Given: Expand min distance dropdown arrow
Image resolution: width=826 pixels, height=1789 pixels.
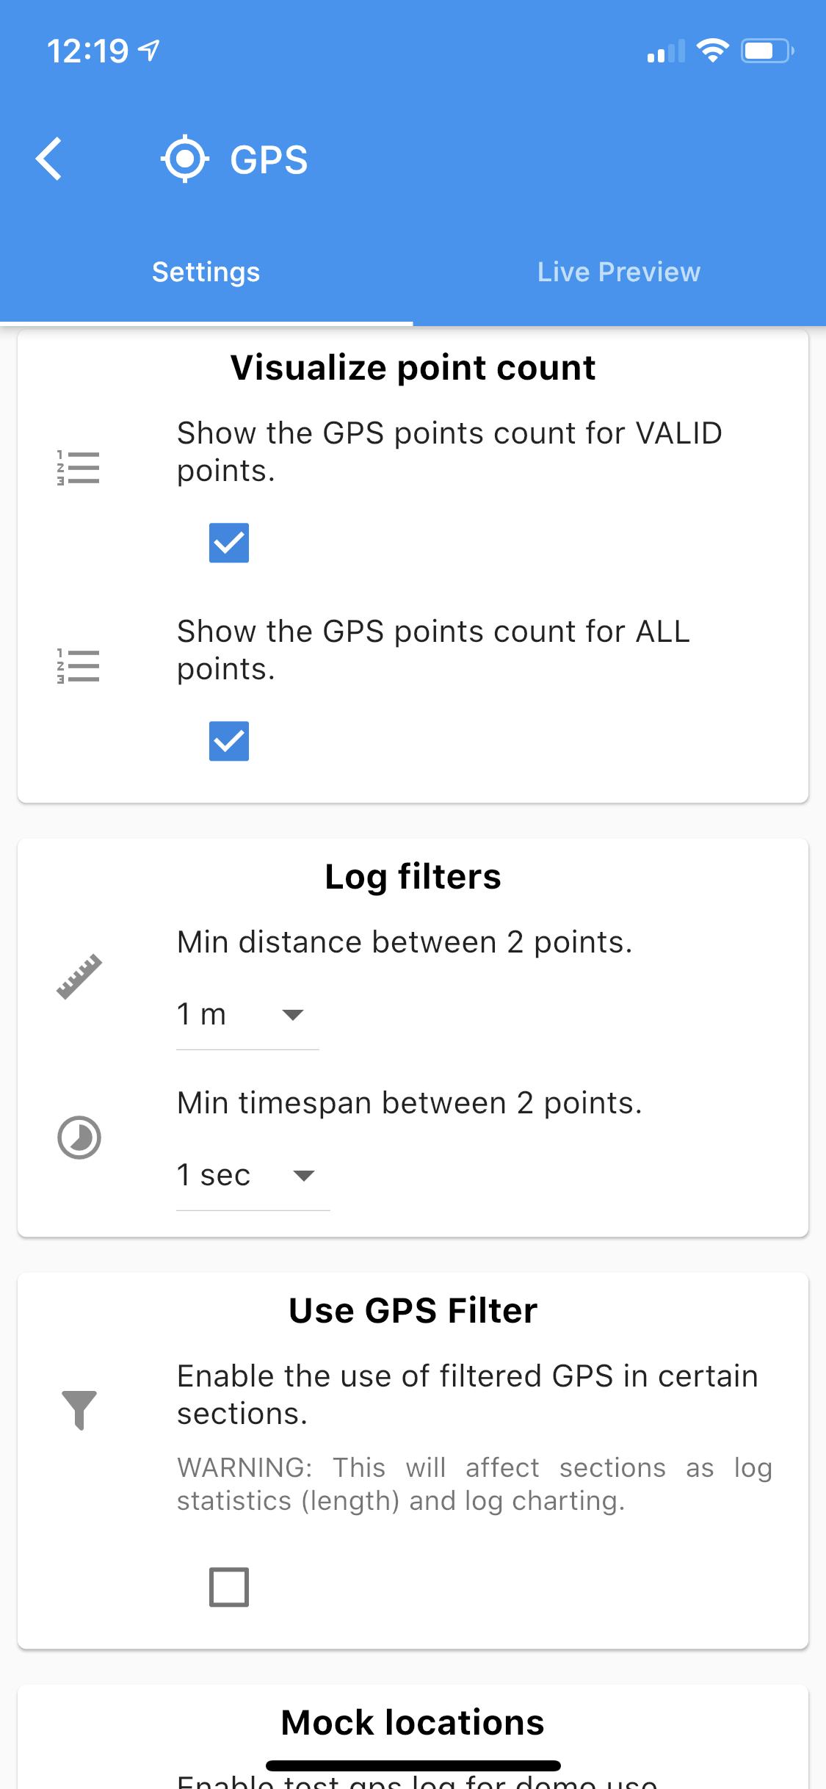Looking at the screenshot, I should [x=293, y=1015].
